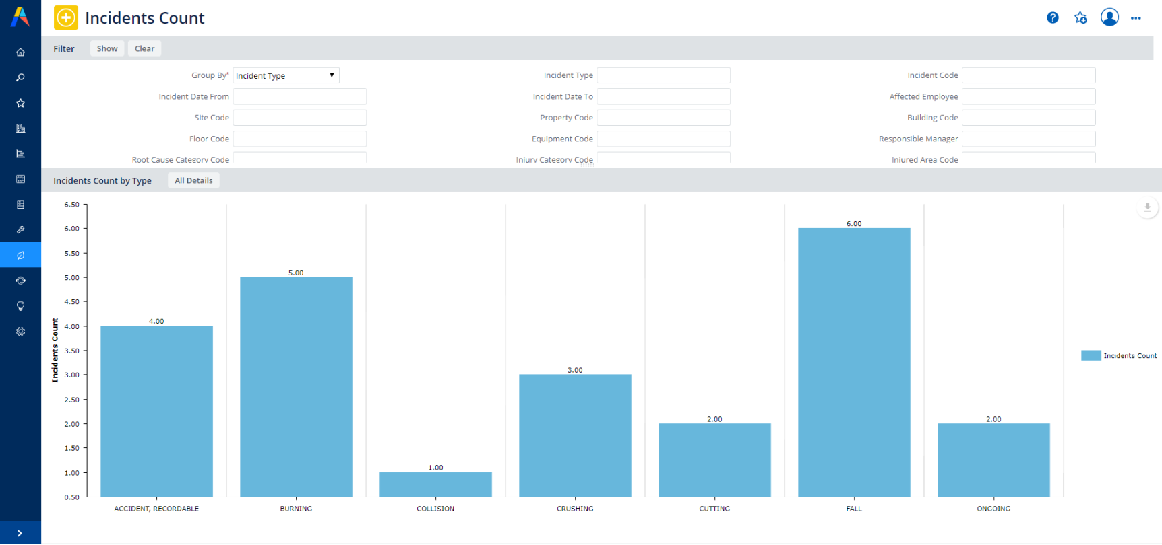This screenshot has height=545, width=1162.
Task: Open the settings gear in sidebar
Action: [20, 332]
